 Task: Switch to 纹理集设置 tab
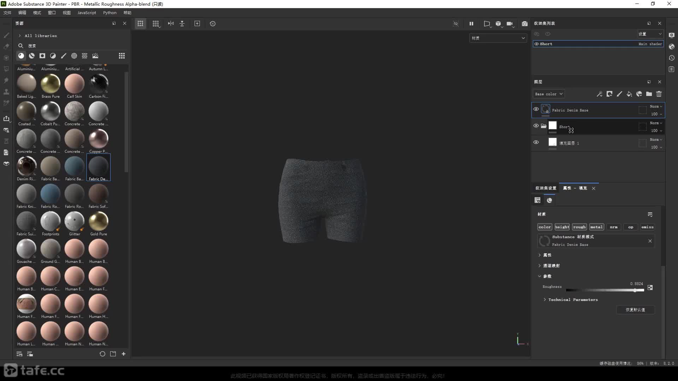pyautogui.click(x=546, y=188)
